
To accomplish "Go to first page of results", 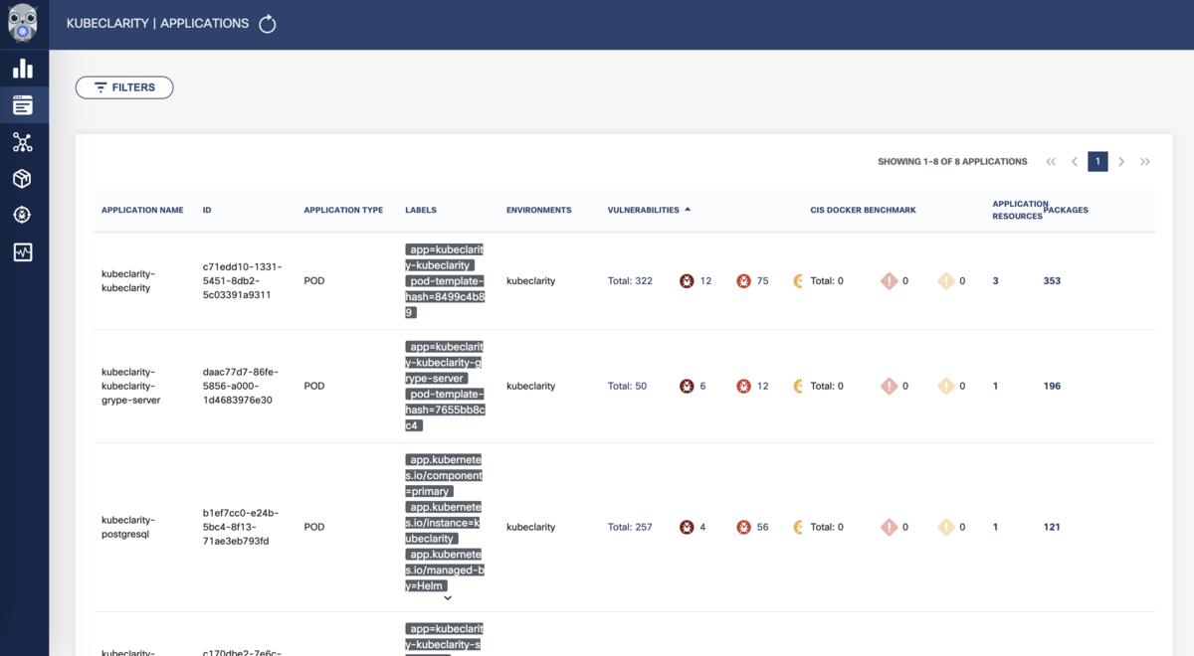I will [1051, 161].
